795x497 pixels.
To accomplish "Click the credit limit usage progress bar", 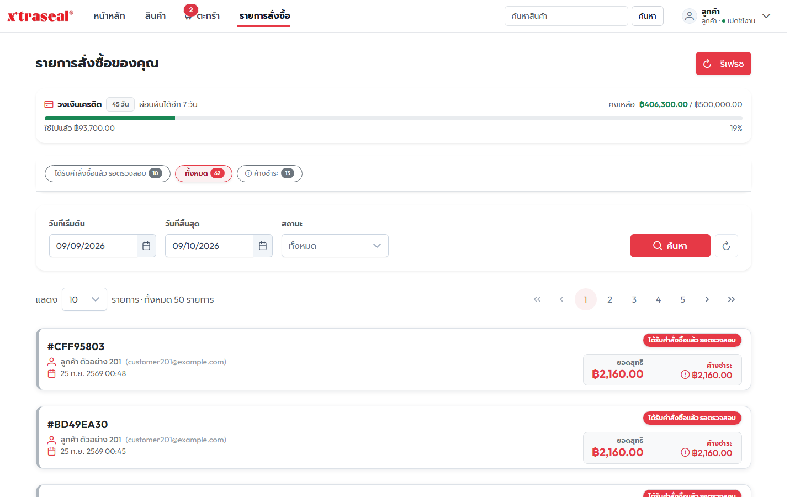I will (x=394, y=118).
